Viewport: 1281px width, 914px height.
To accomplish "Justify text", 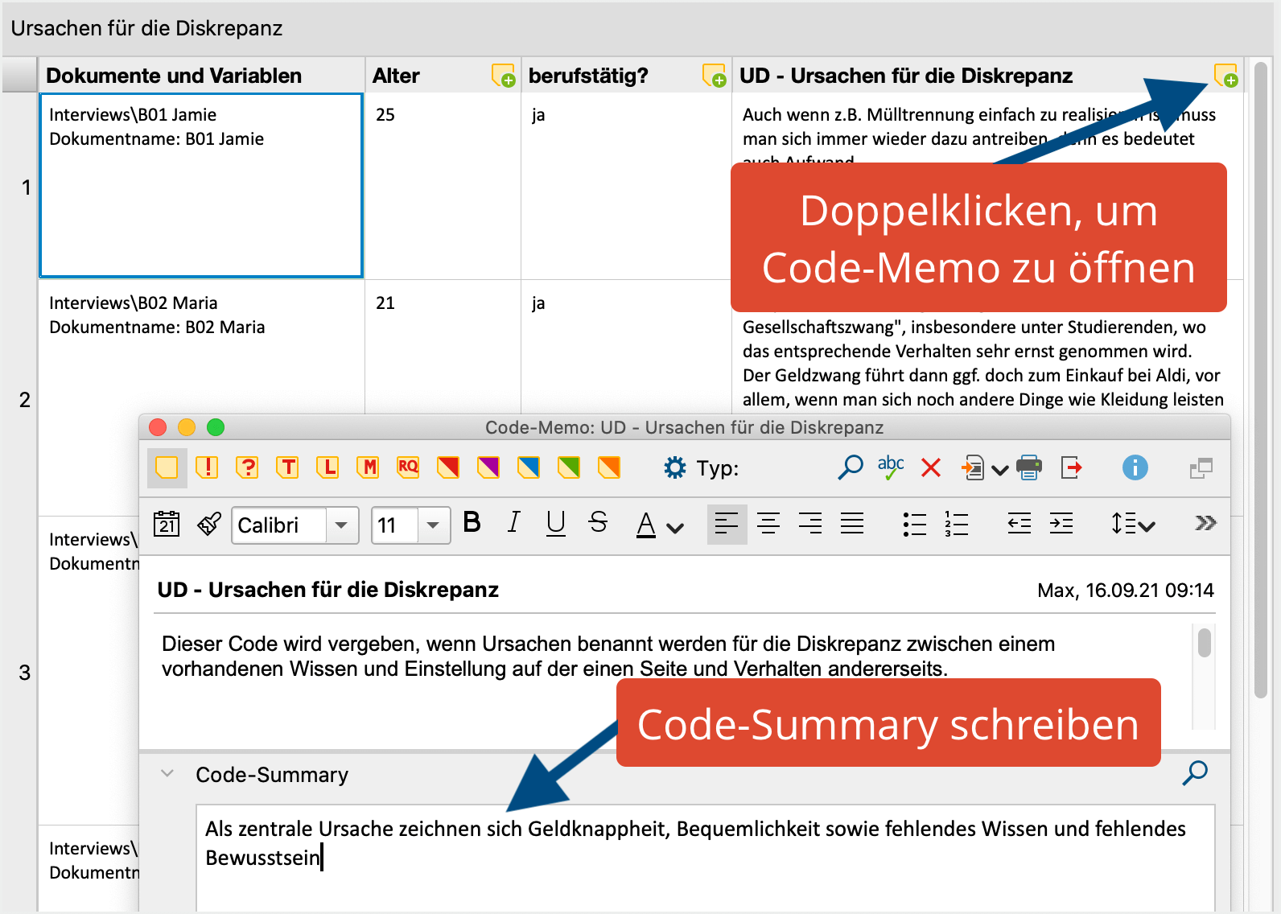I will coord(852,524).
